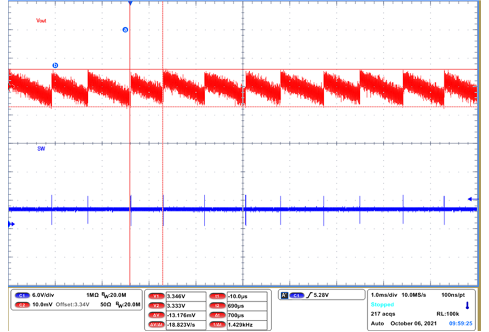Click the trigger position marker at top
This screenshot has width=489, height=332.
130,3
